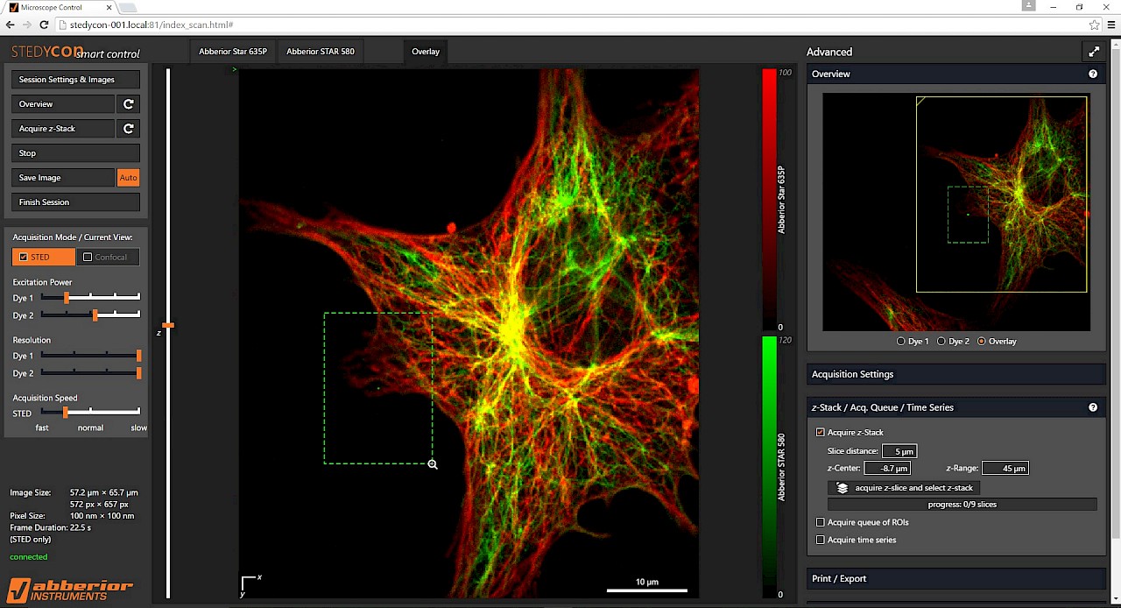Click the vertical z position slider handle
The height and width of the screenshot is (608, 1121).
click(168, 326)
